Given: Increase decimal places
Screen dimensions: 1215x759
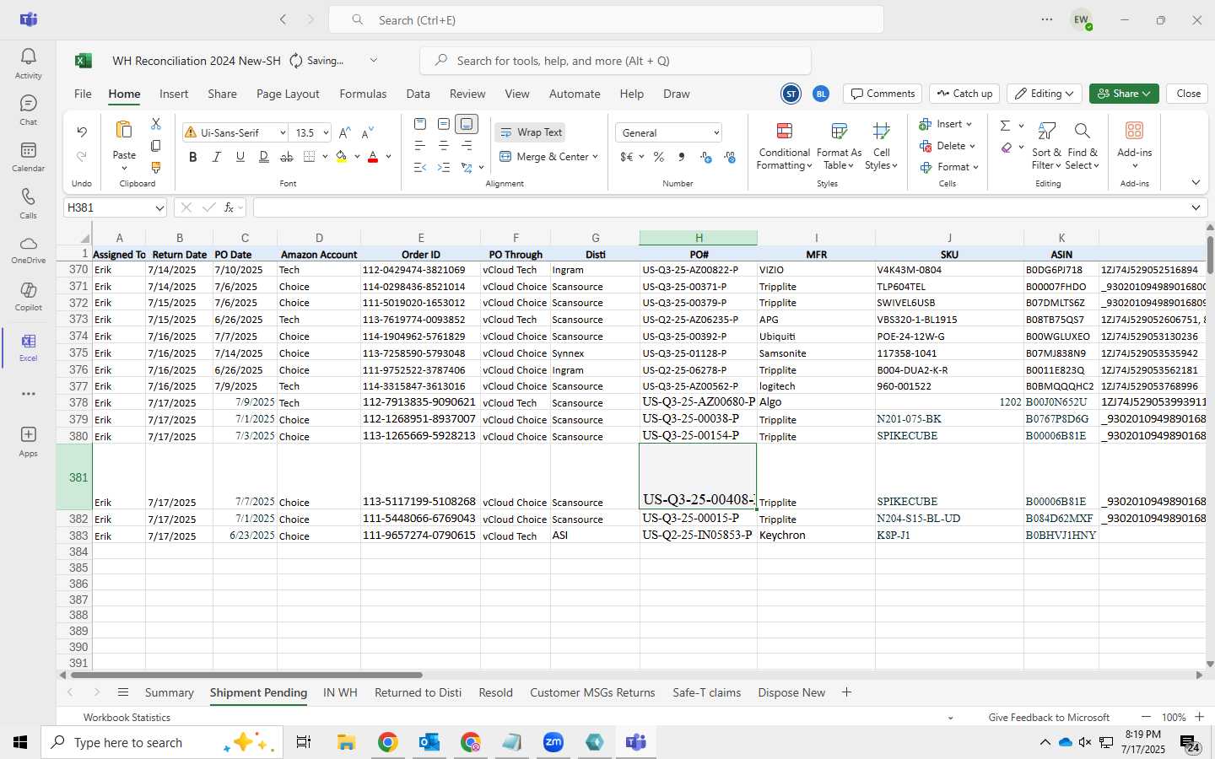Looking at the screenshot, I should pyautogui.click(x=706, y=157).
